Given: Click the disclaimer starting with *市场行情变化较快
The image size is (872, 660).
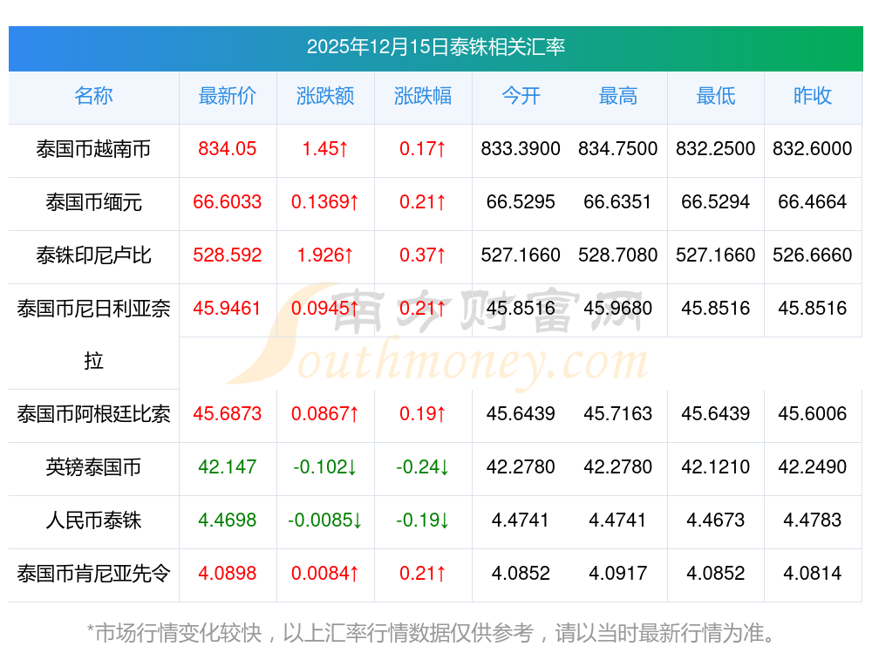Looking at the screenshot, I should [432, 633].
